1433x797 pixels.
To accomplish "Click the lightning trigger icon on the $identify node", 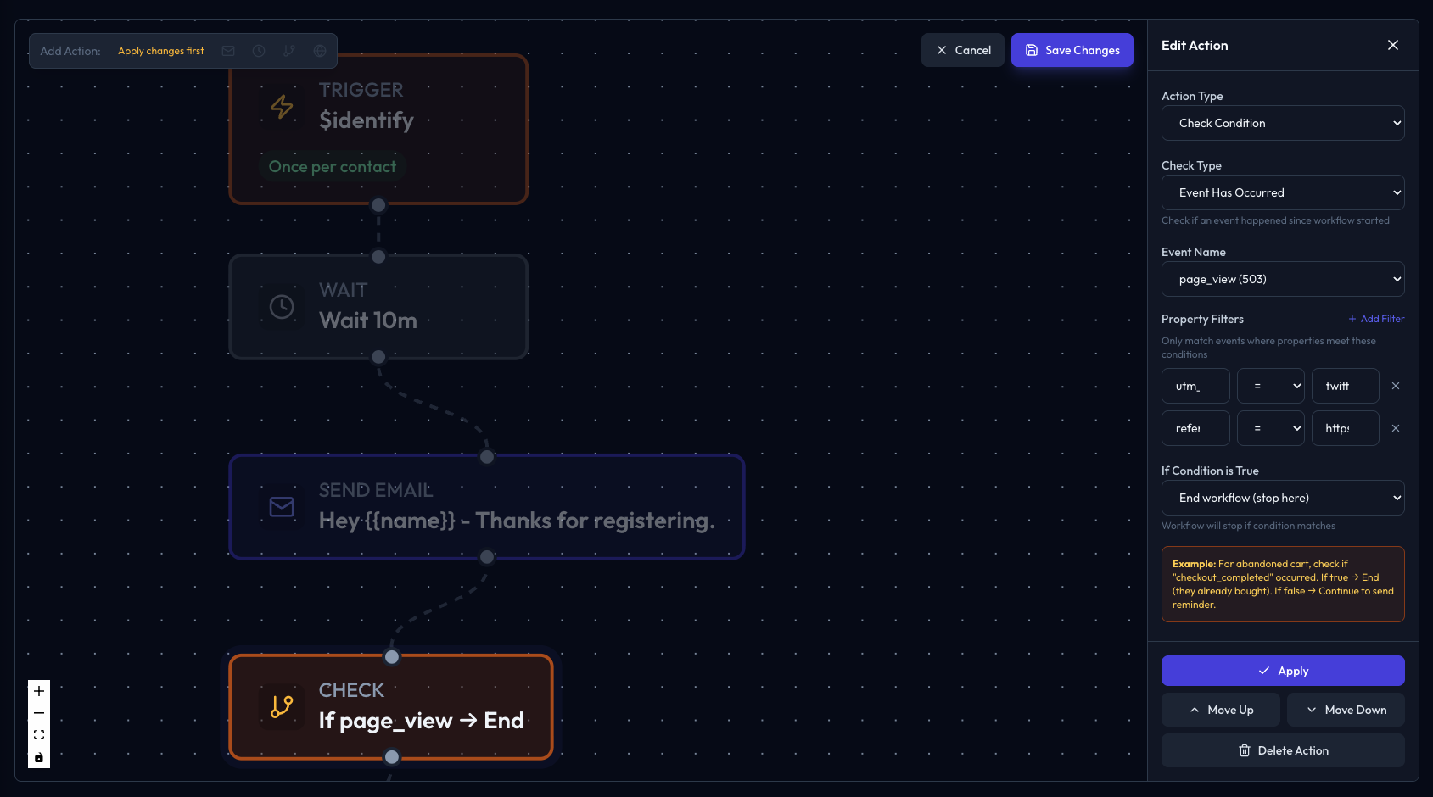I will point(282,107).
